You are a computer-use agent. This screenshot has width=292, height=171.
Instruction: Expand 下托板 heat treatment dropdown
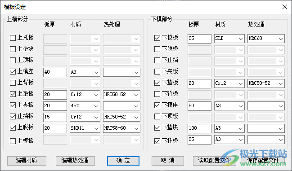click(266, 140)
